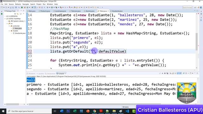Switch to the Televisor.java editor tab
The width and height of the screenshot is (203, 114).
pos(75,11)
